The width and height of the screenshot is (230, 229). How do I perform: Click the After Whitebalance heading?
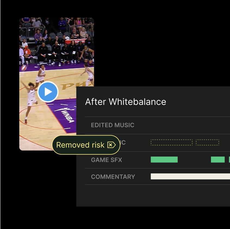click(126, 102)
